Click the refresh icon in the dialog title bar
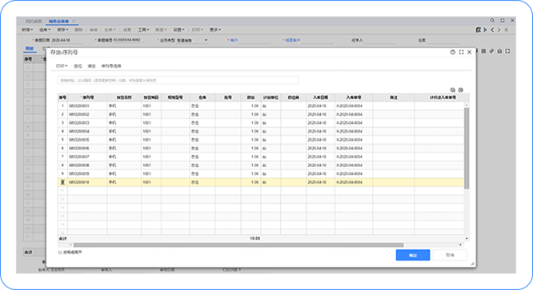533x290 pixels. 453,52
